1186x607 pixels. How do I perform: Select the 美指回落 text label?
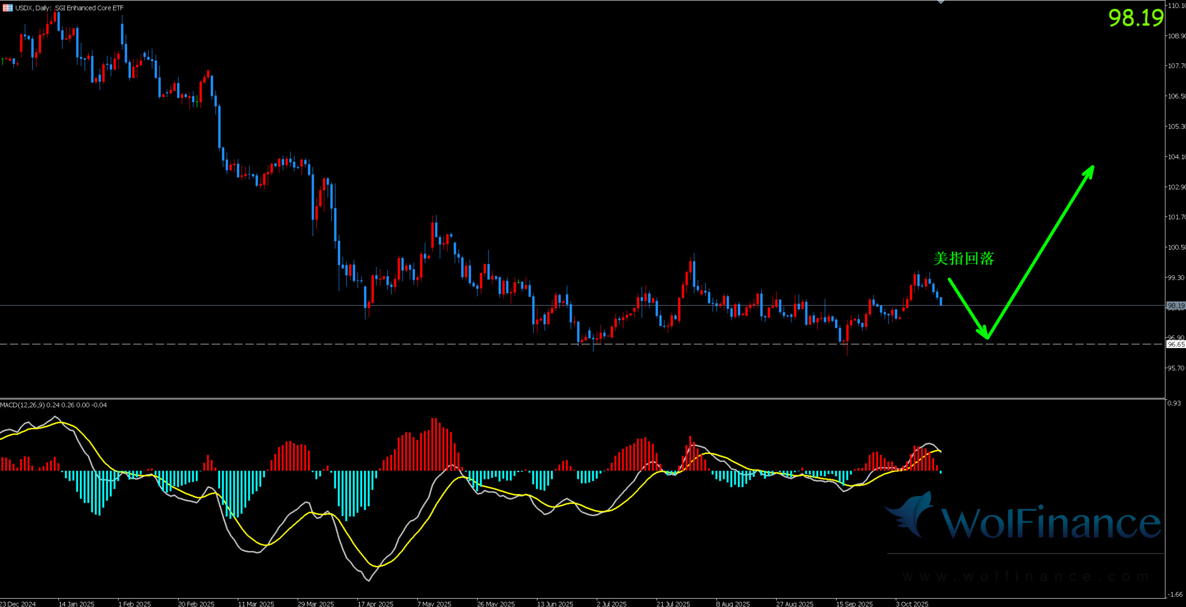point(963,258)
